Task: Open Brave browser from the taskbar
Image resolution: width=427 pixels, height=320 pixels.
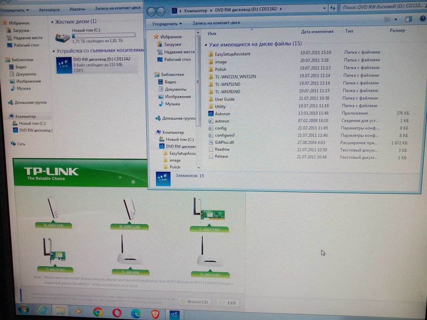Action: point(155,315)
